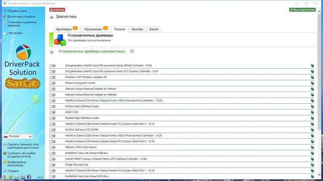Open Конфигуратор обновлений link
The height and width of the screenshot is (181, 323).
point(17,164)
